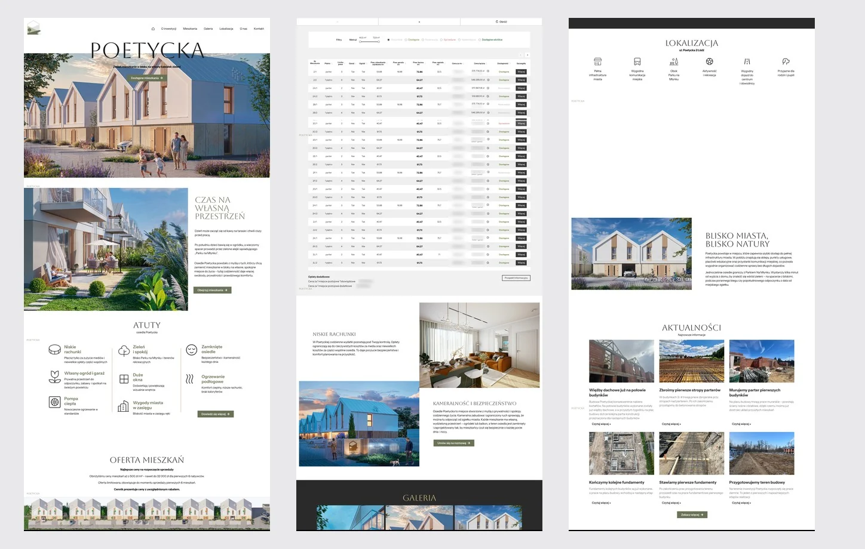Click the next-page arrow above the apartments table
The height and width of the screenshot is (549, 865).
point(527,55)
